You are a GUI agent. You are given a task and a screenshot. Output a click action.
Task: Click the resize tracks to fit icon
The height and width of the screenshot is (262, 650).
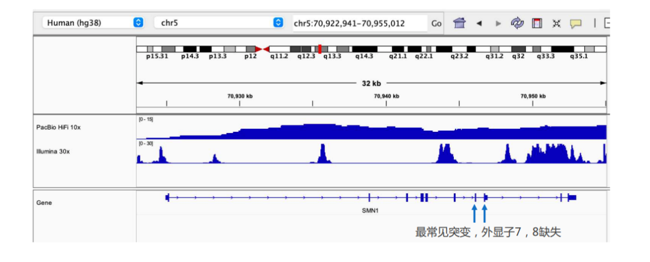556,23
